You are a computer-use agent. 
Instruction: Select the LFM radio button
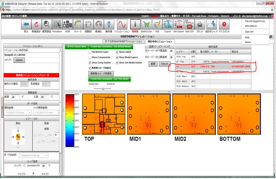(38, 141)
